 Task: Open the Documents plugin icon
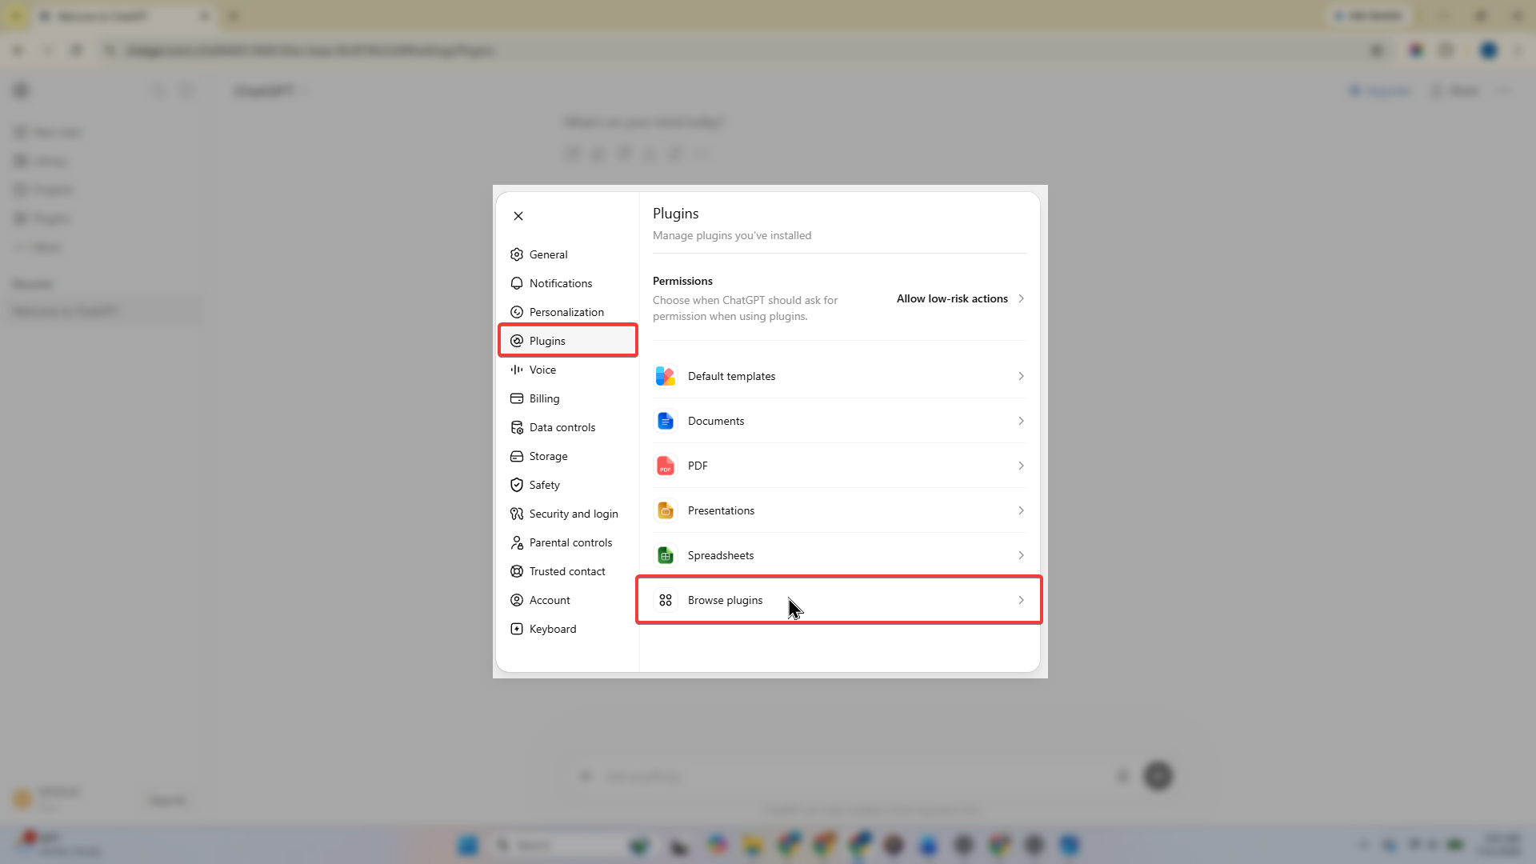(666, 421)
